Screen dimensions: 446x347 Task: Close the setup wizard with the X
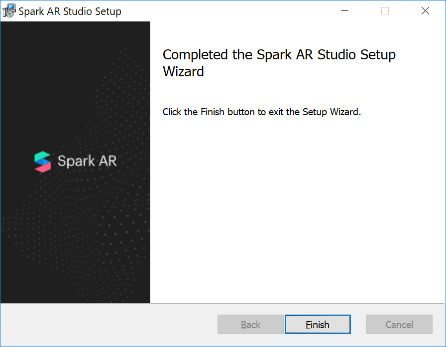[425, 11]
